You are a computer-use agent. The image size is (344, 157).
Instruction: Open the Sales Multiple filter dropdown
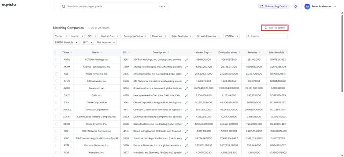pyautogui.click(x=182, y=36)
